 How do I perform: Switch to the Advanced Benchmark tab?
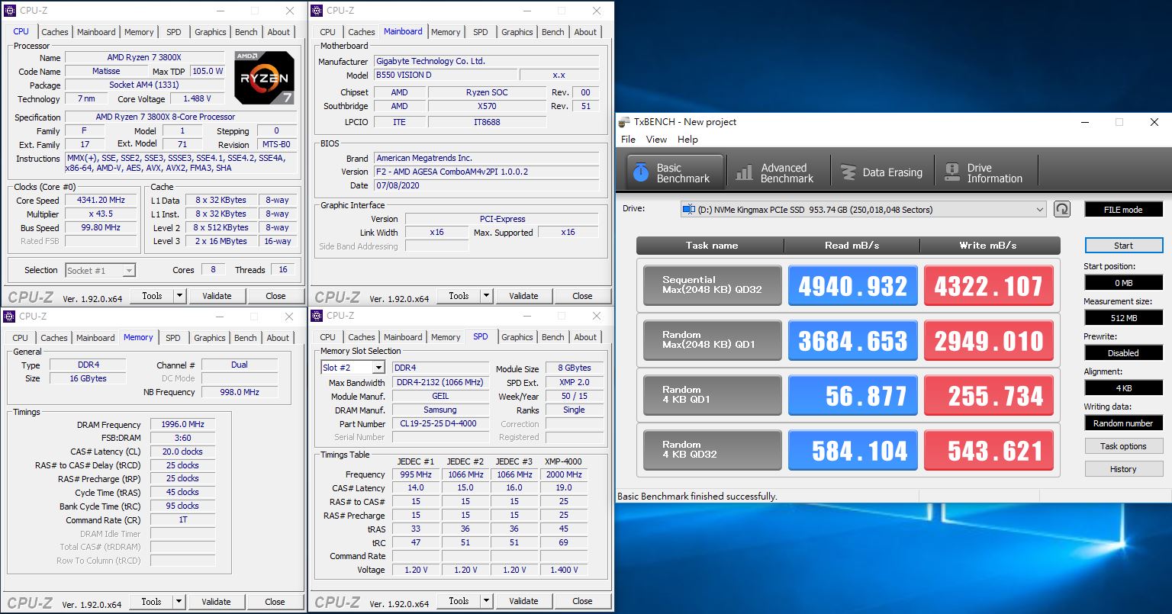coord(776,173)
